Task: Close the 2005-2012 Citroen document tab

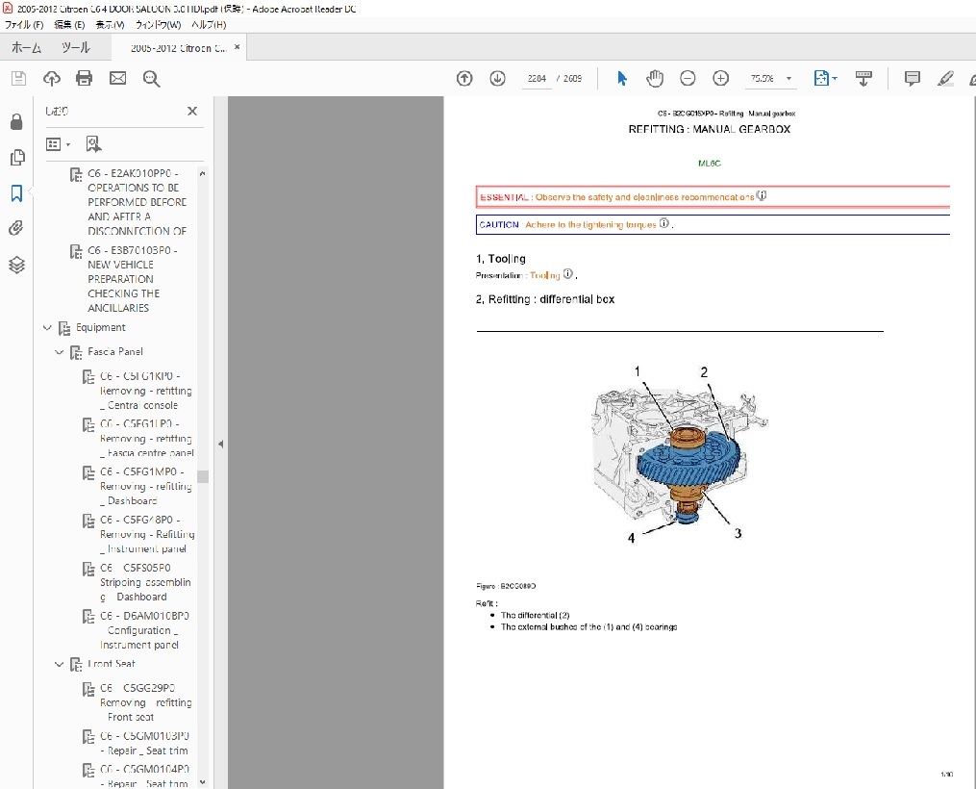Action: pos(238,47)
